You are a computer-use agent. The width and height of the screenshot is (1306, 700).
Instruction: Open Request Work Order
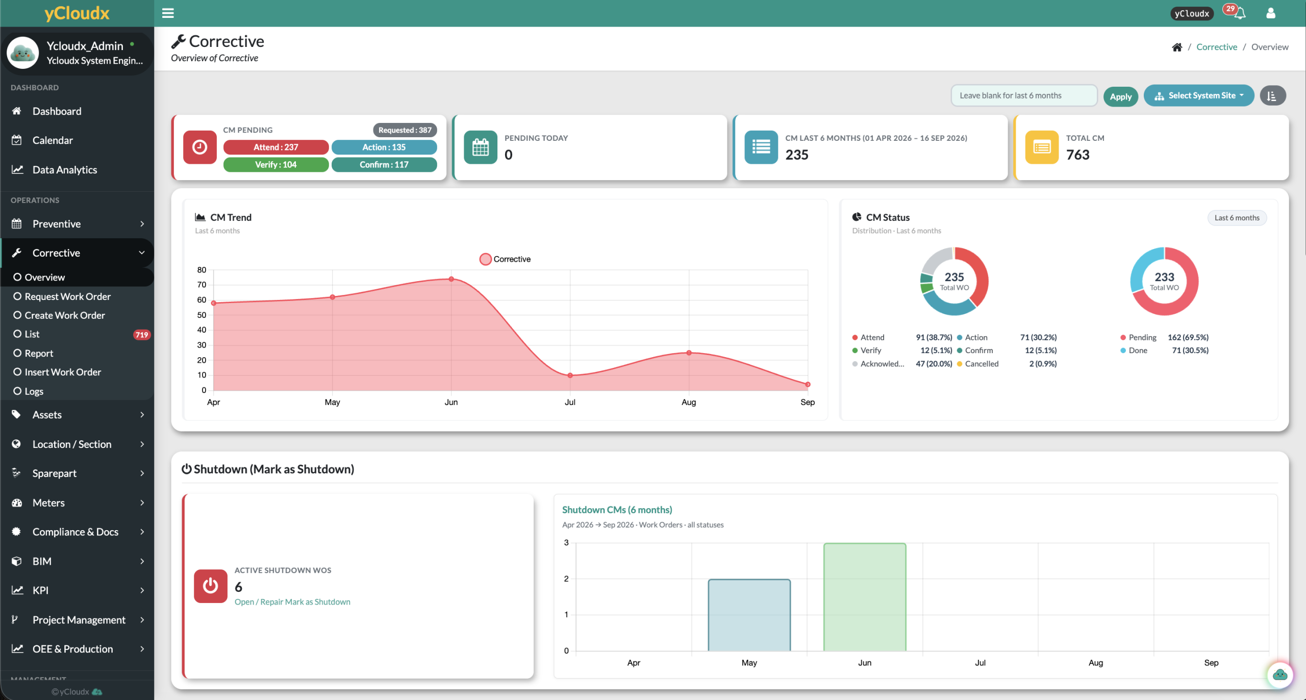(x=77, y=296)
